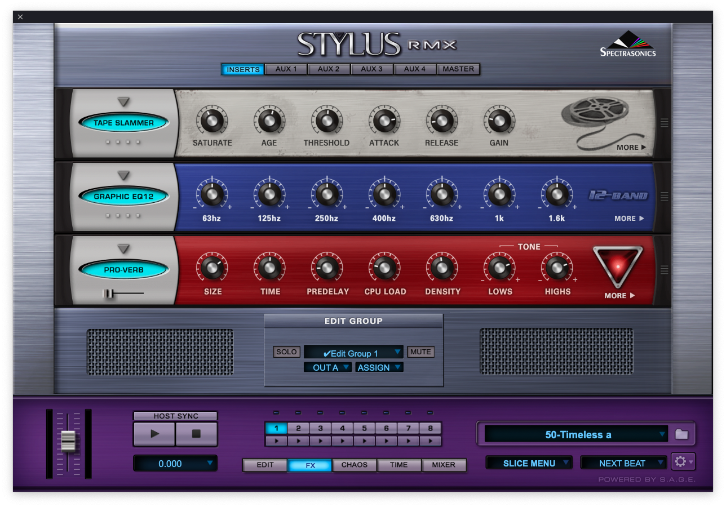Image resolution: width=726 pixels, height=507 pixels.
Task: Click the Pro-Verb DENSITY knob
Action: [x=442, y=268]
